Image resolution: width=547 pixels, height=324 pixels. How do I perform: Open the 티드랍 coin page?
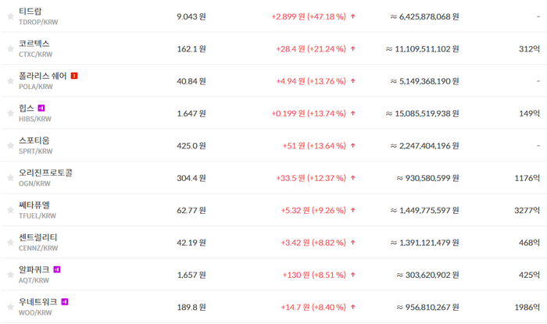[30, 11]
